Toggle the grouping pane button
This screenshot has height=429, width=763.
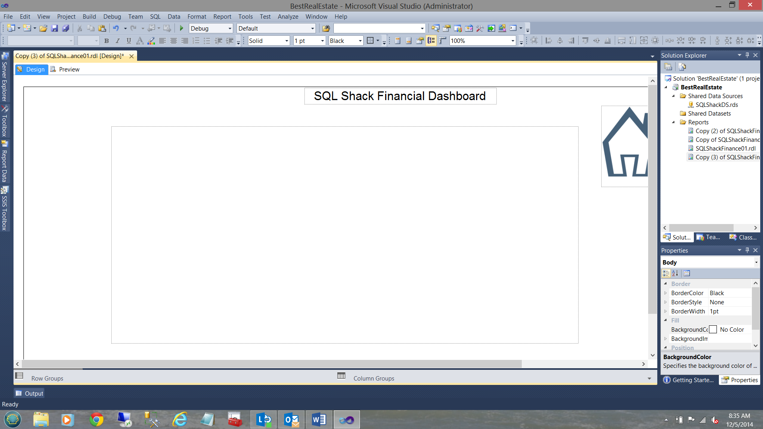point(431,41)
